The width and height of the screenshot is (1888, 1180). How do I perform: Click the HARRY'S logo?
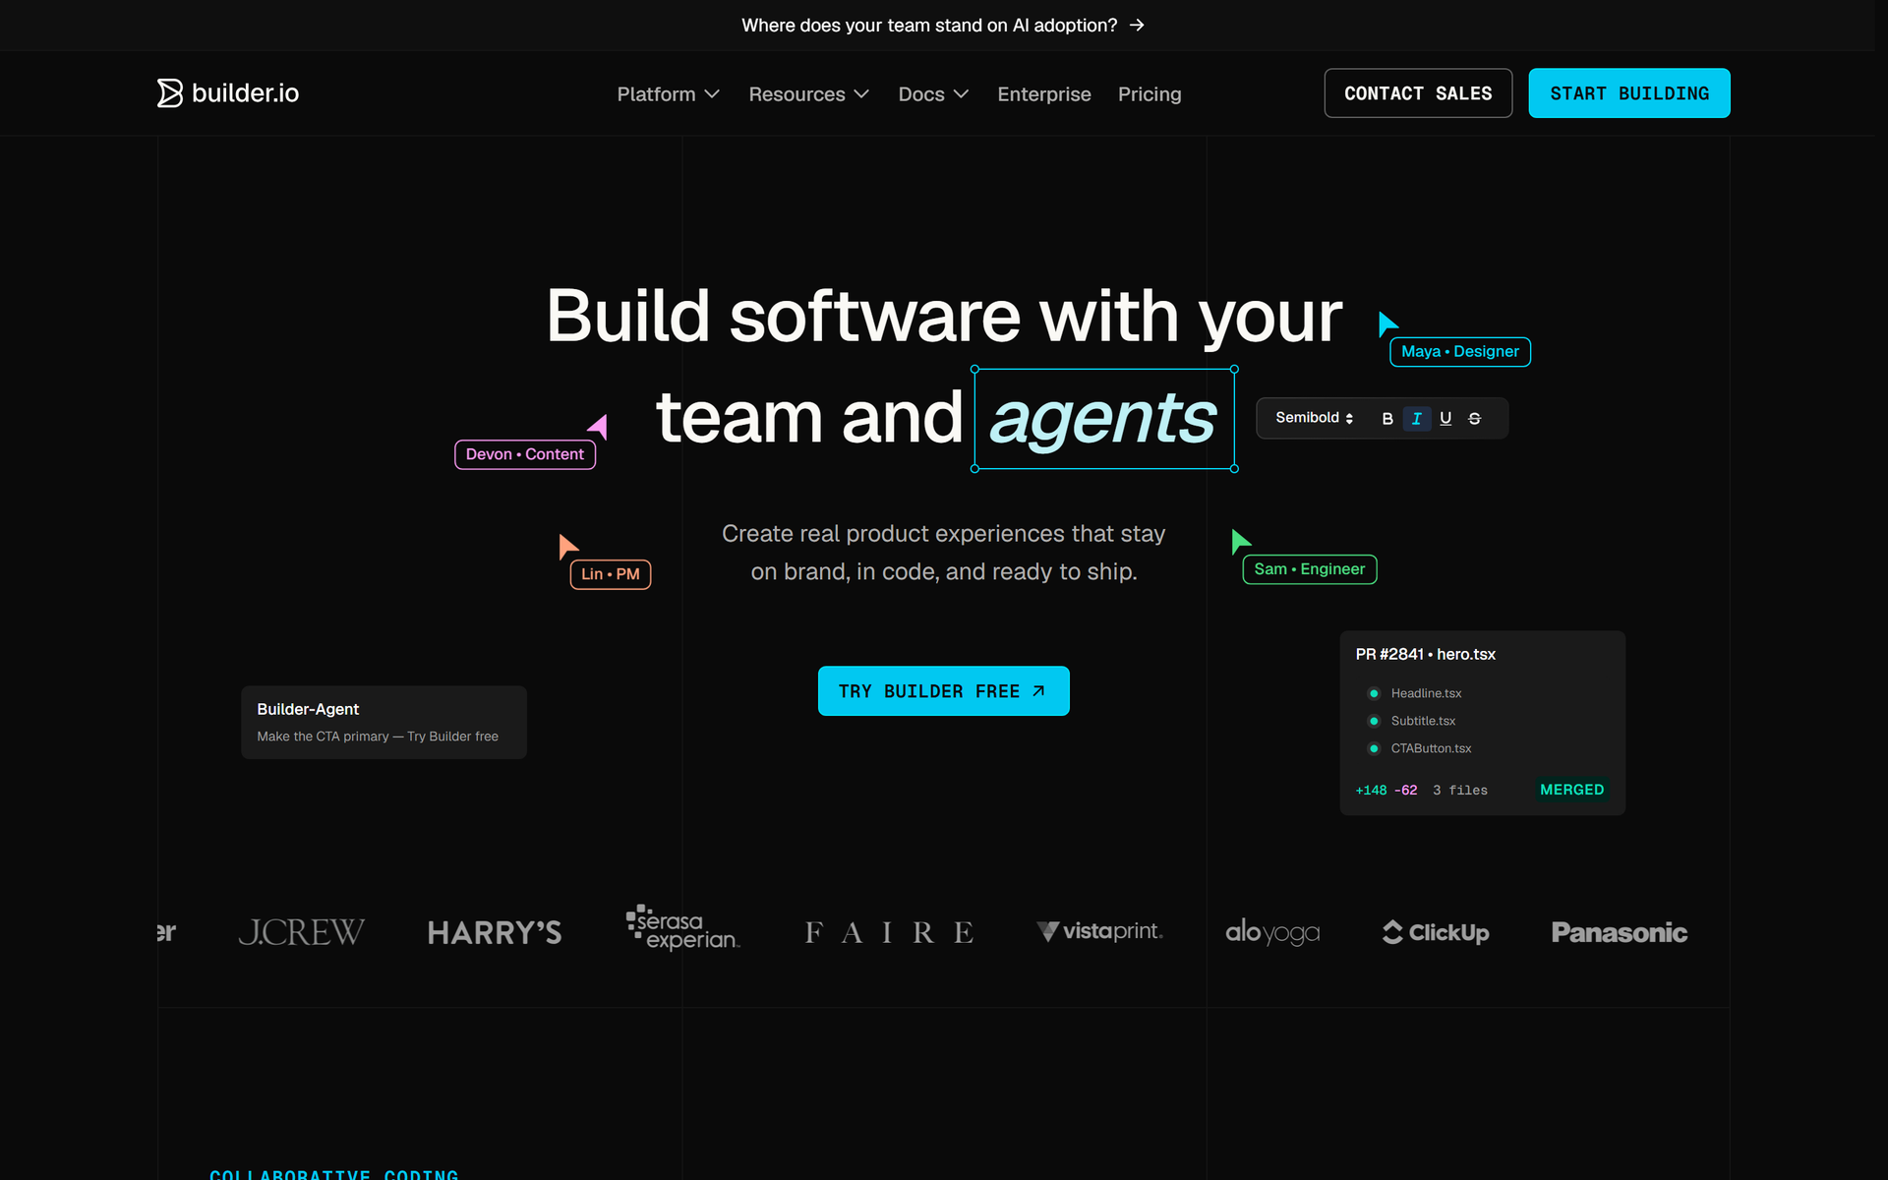[x=495, y=933]
